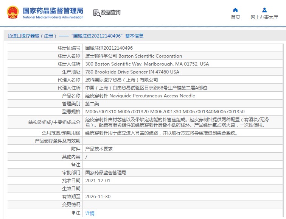Click approval date 2021-12-01

[x=98, y=181]
